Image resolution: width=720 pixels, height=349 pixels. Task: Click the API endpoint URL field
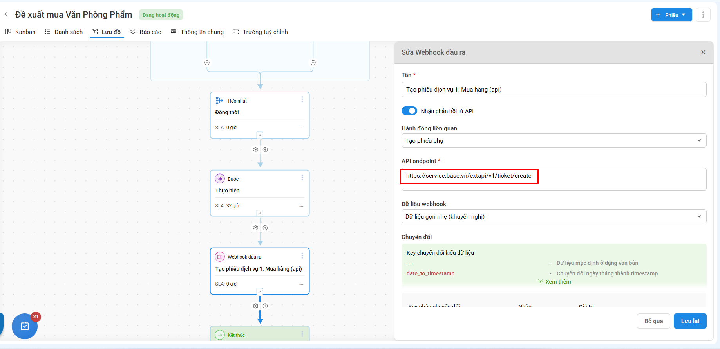pos(554,179)
